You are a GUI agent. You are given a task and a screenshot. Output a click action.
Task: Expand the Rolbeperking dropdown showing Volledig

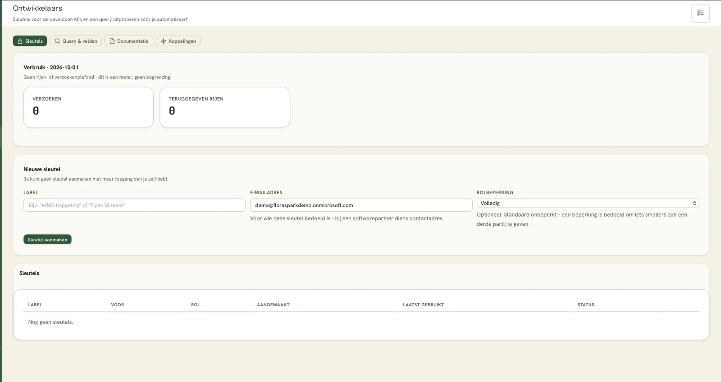pos(588,204)
